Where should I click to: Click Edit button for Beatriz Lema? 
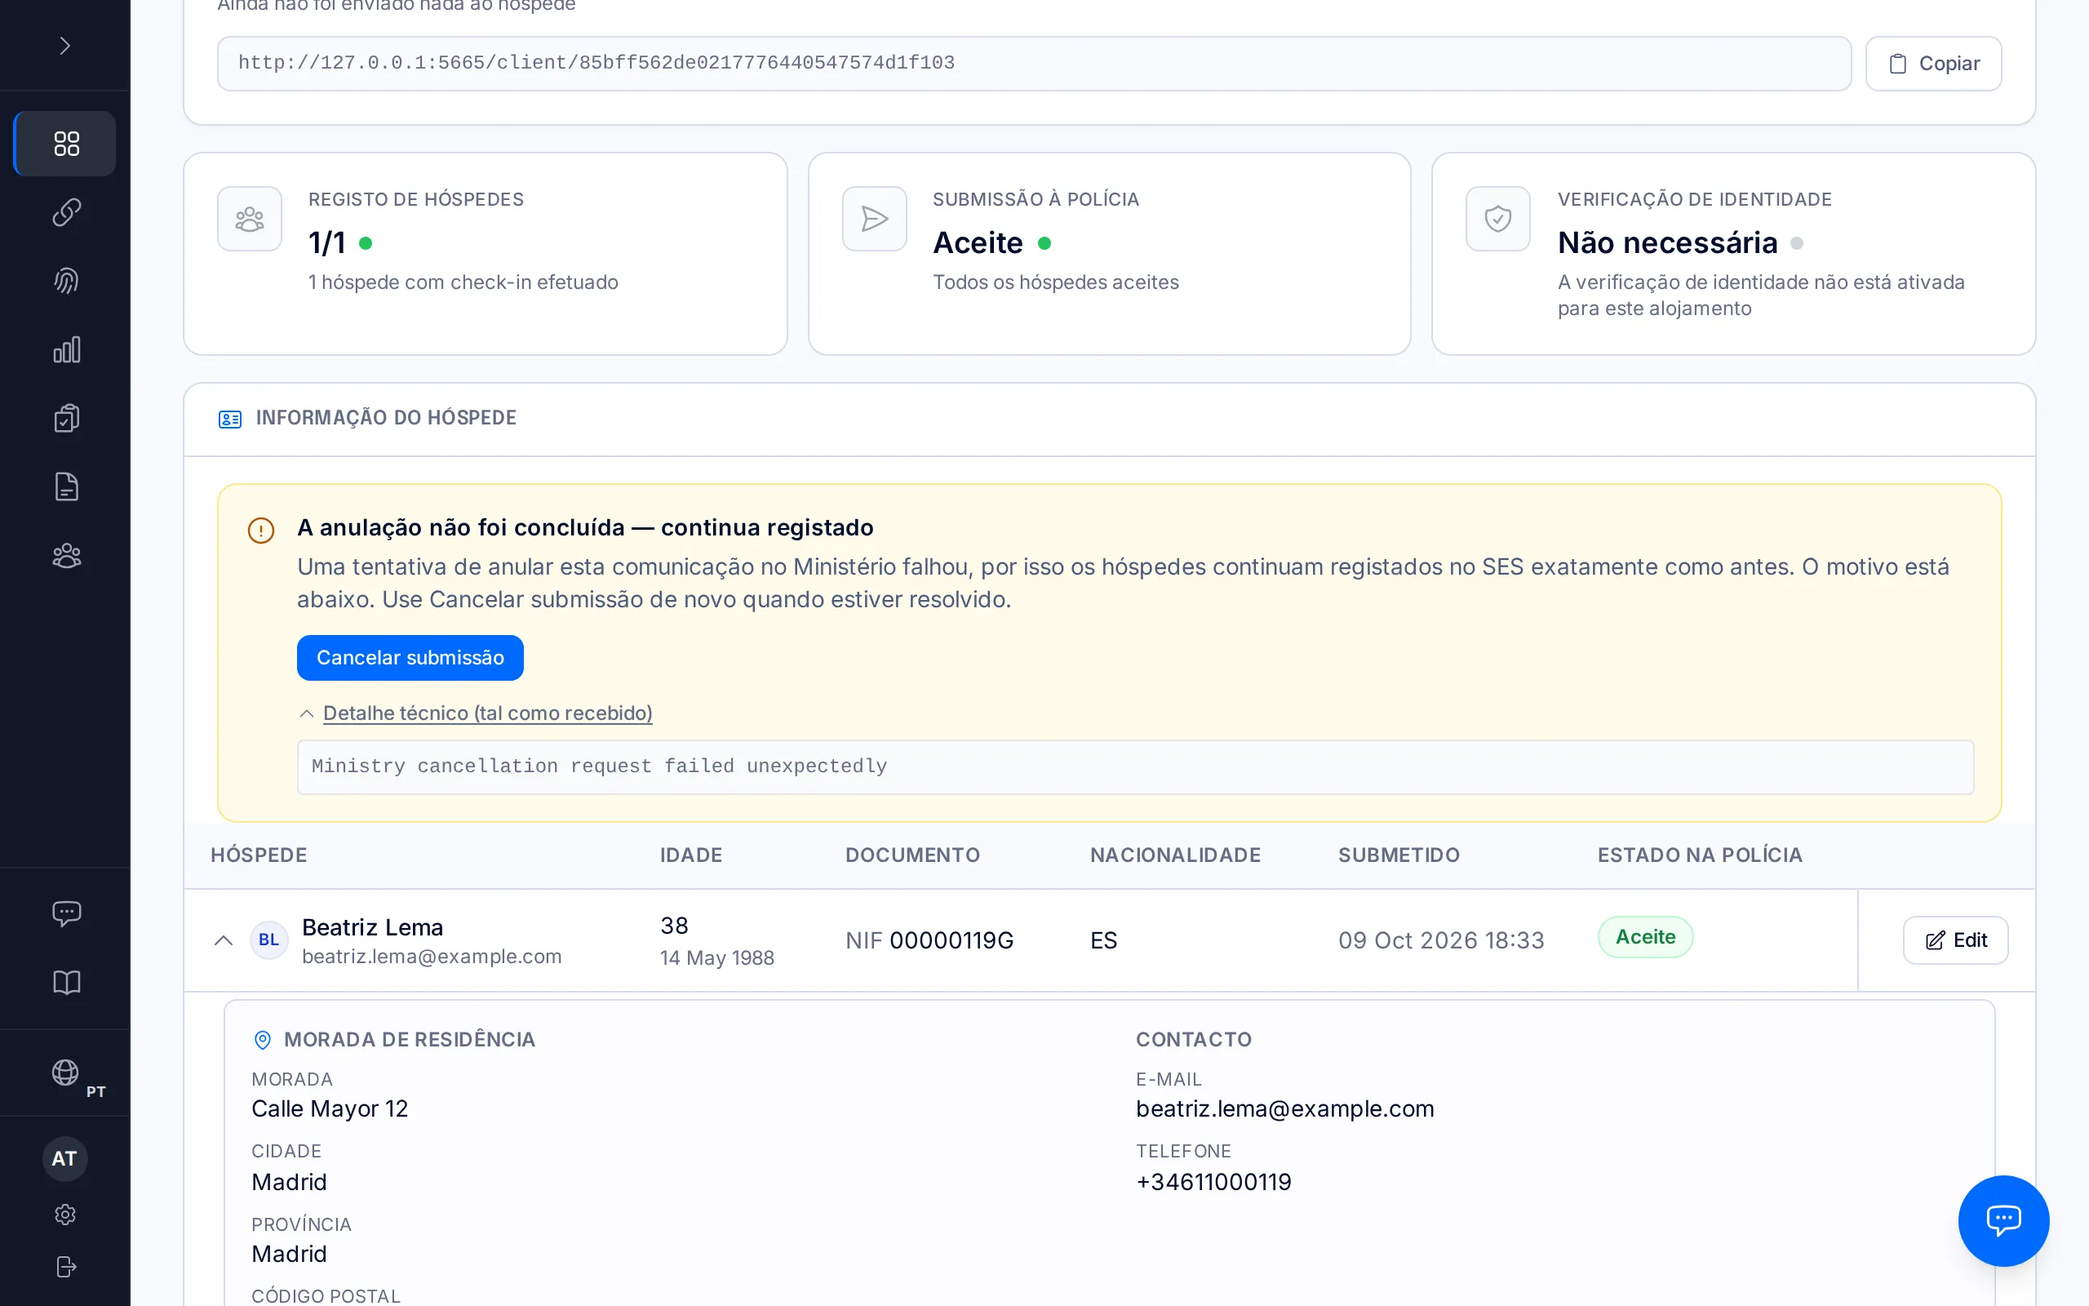click(x=1955, y=940)
